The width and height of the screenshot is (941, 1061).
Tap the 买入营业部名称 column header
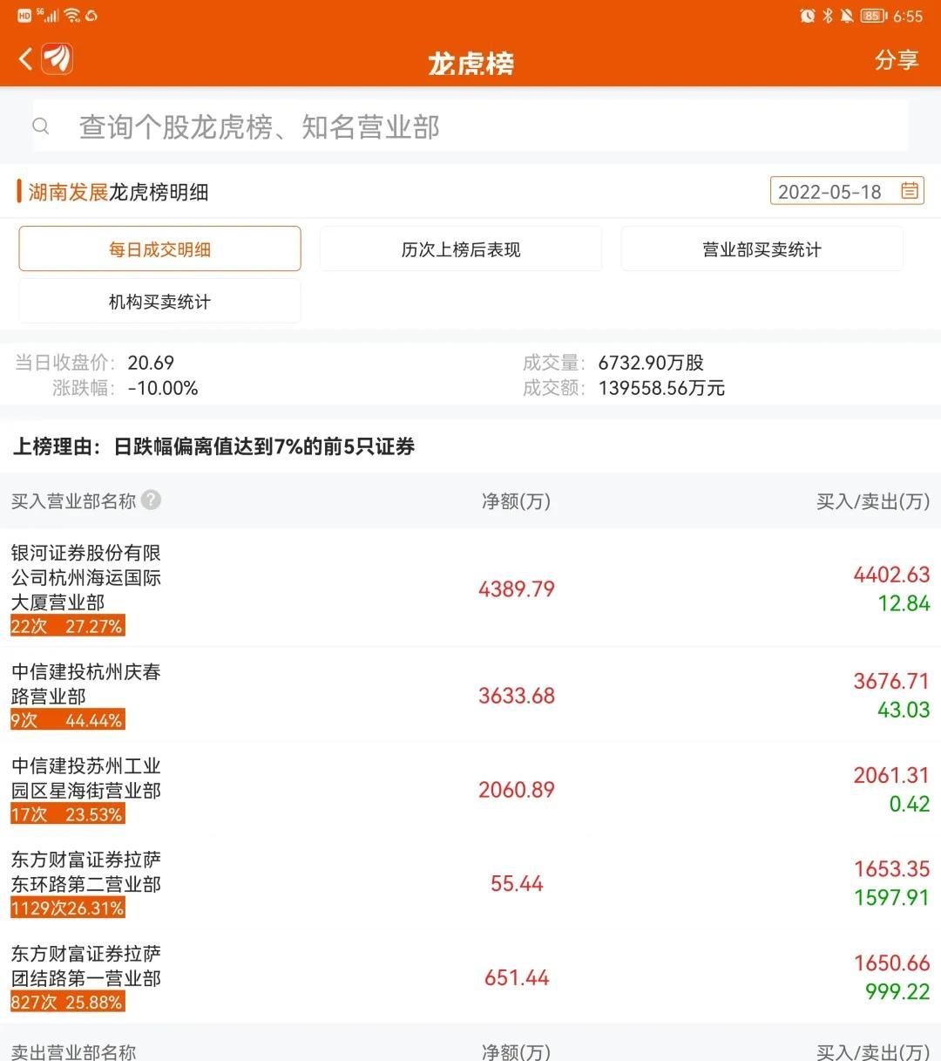[x=74, y=500]
